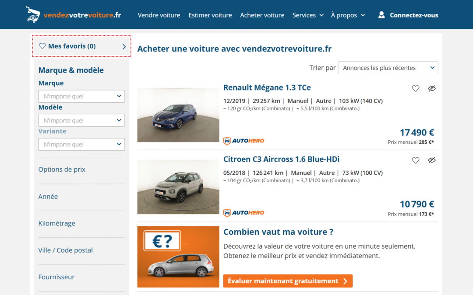Click the user profile icon in header
473x295 pixels.
(381, 15)
